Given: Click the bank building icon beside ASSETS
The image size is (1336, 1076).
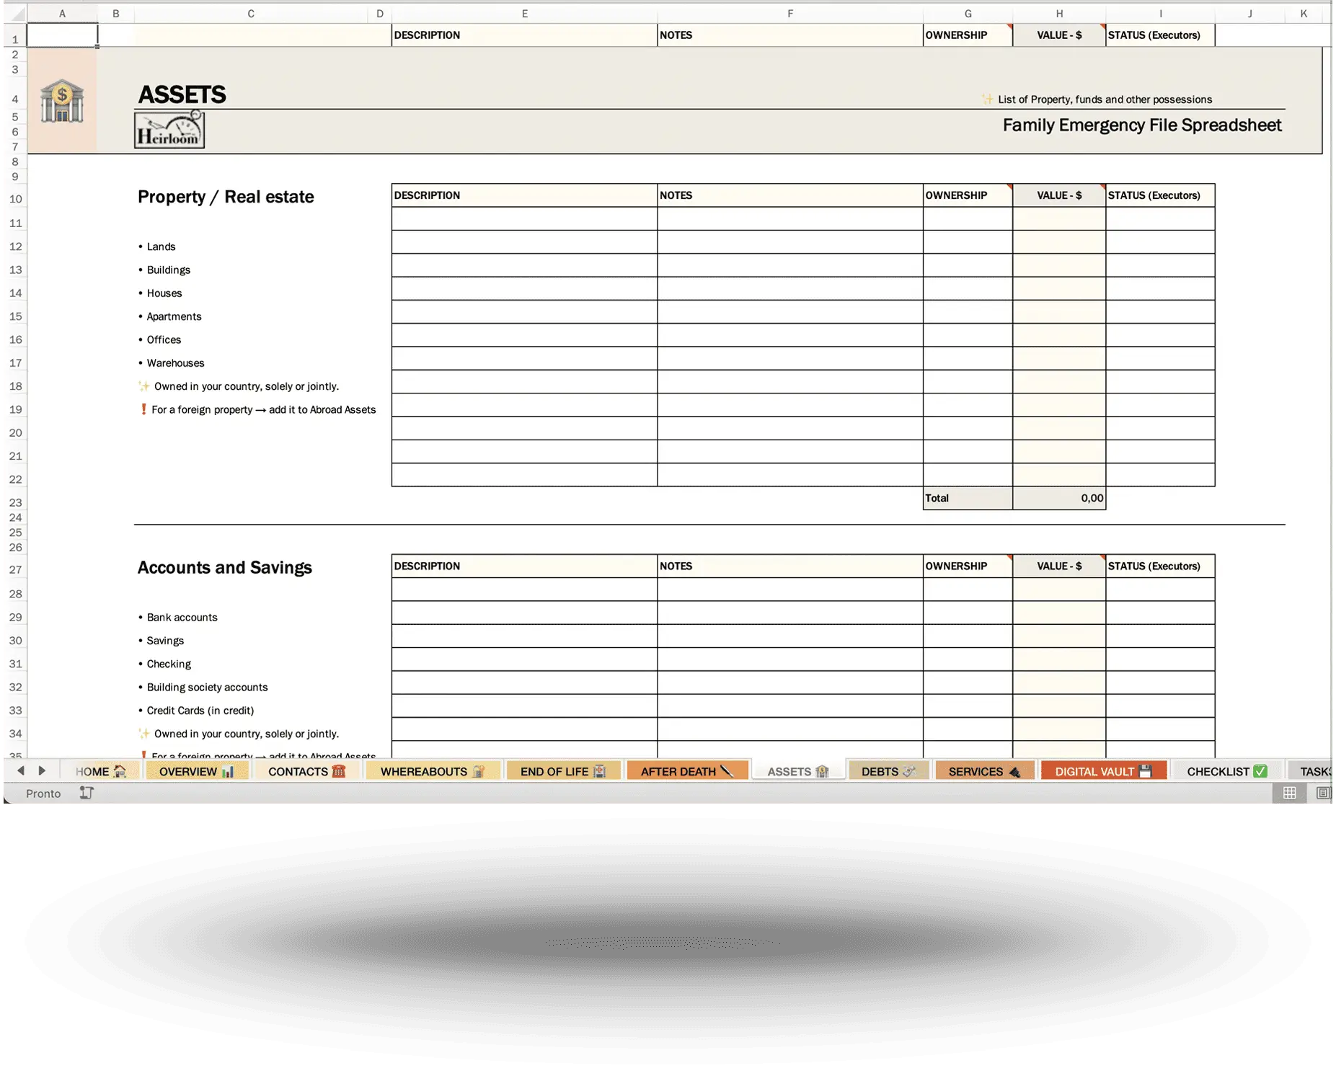Looking at the screenshot, I should 62,101.
